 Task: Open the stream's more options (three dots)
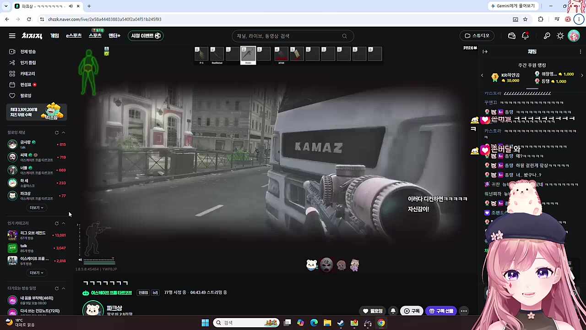[464, 311]
